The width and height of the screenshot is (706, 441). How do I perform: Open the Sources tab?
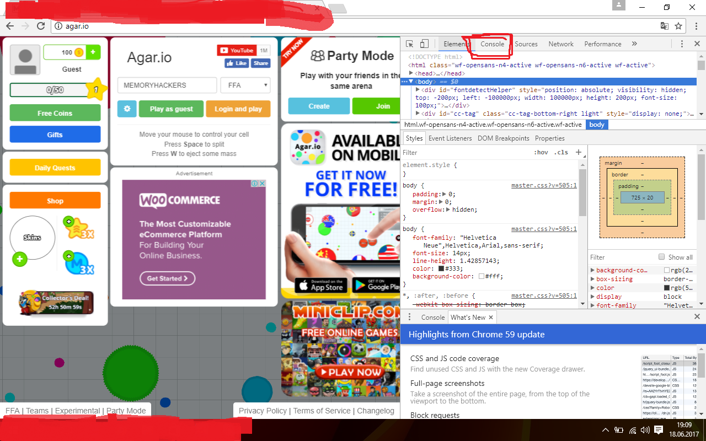[x=526, y=44]
